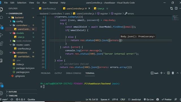Open the View menu
Image resolution: width=181 pixels, height=102 pixels.
[31, 3]
